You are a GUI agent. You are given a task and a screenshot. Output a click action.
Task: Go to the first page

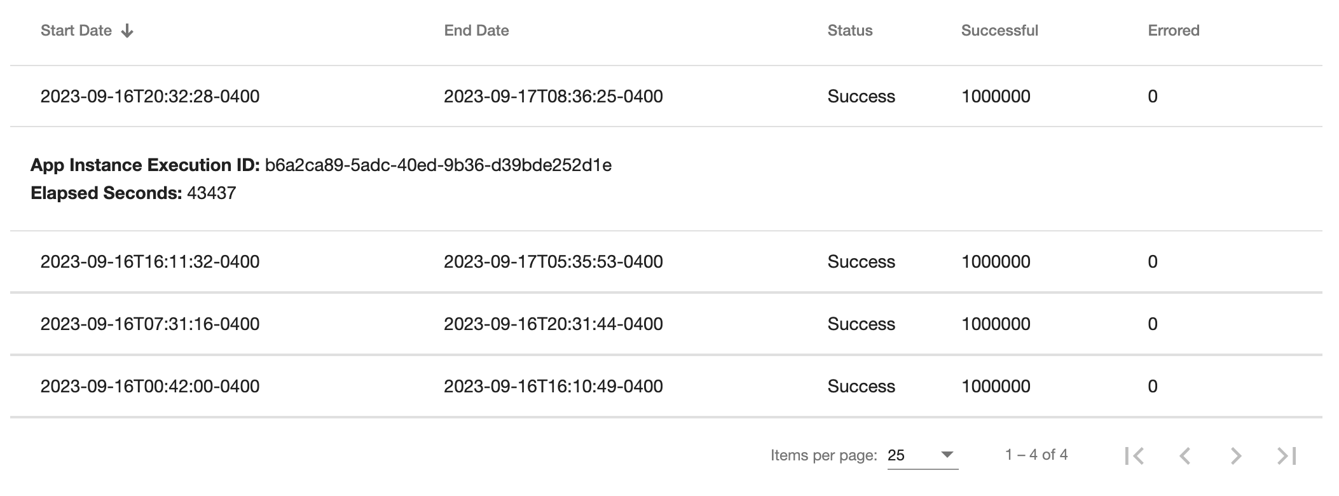tap(1134, 456)
